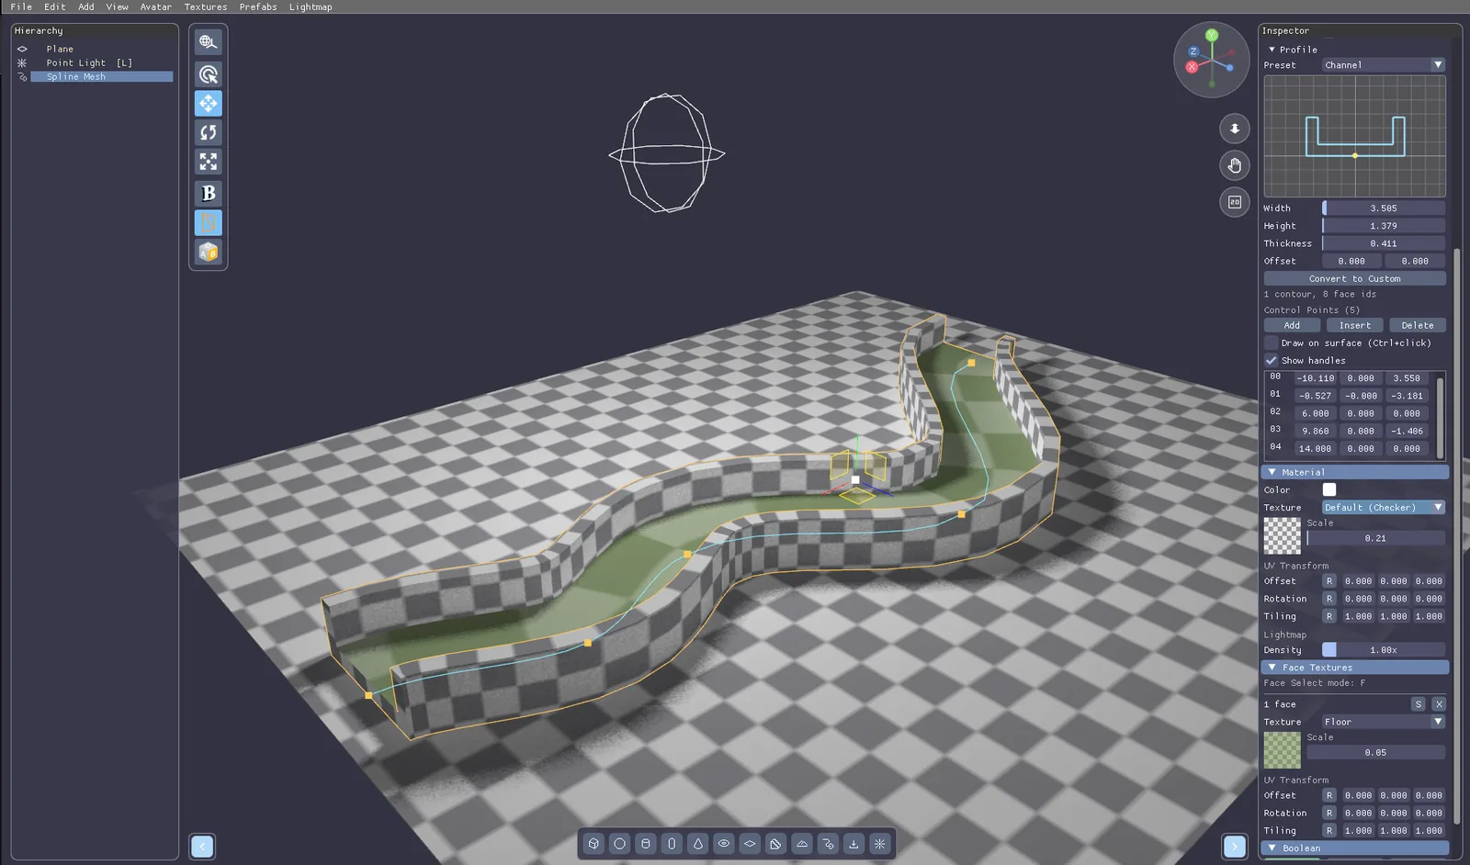Viewport: 1470px width, 865px height.
Task: Add a cylinder primitive from the bottom toolbar
Action: pyautogui.click(x=646, y=844)
